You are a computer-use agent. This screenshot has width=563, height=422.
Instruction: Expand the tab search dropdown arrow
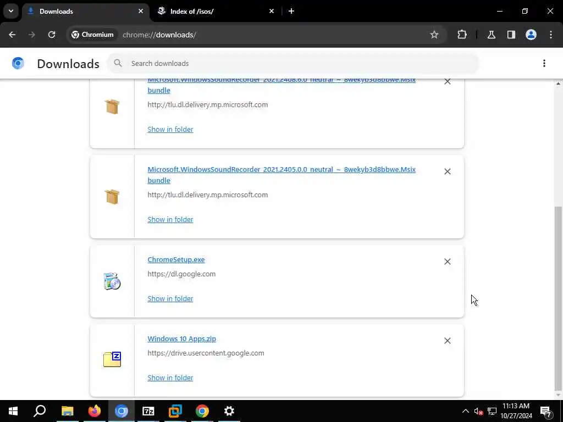[x=11, y=11]
